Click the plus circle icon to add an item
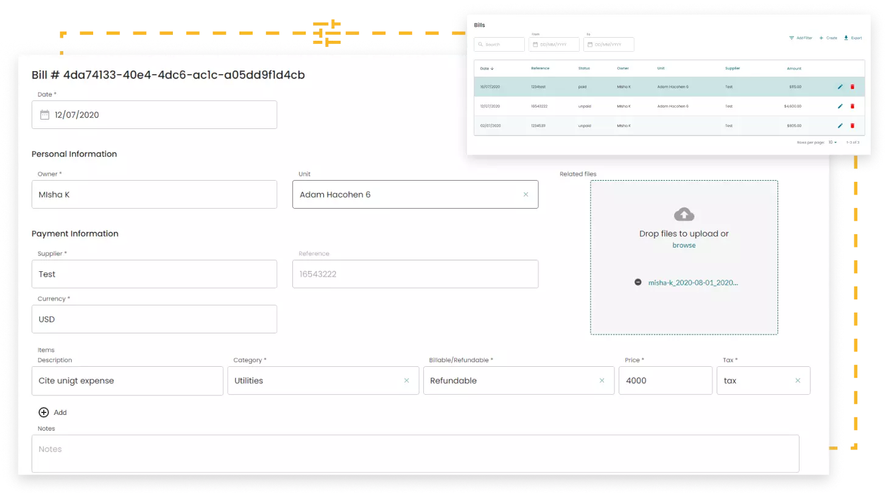Screen dimensions: 889x497 pos(44,412)
